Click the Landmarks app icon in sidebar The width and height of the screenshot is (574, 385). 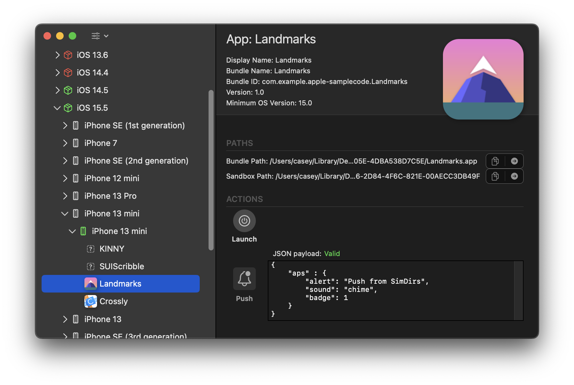pyautogui.click(x=91, y=284)
